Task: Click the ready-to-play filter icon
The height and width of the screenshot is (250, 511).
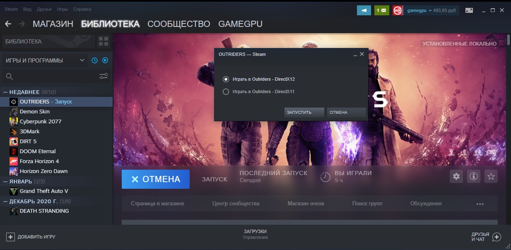Action: (x=105, y=60)
